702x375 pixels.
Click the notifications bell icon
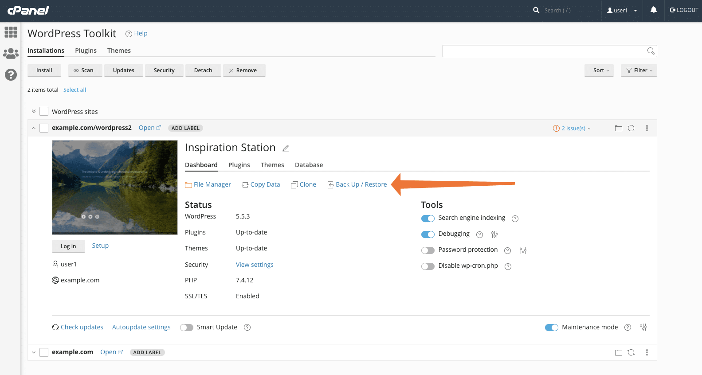click(653, 10)
